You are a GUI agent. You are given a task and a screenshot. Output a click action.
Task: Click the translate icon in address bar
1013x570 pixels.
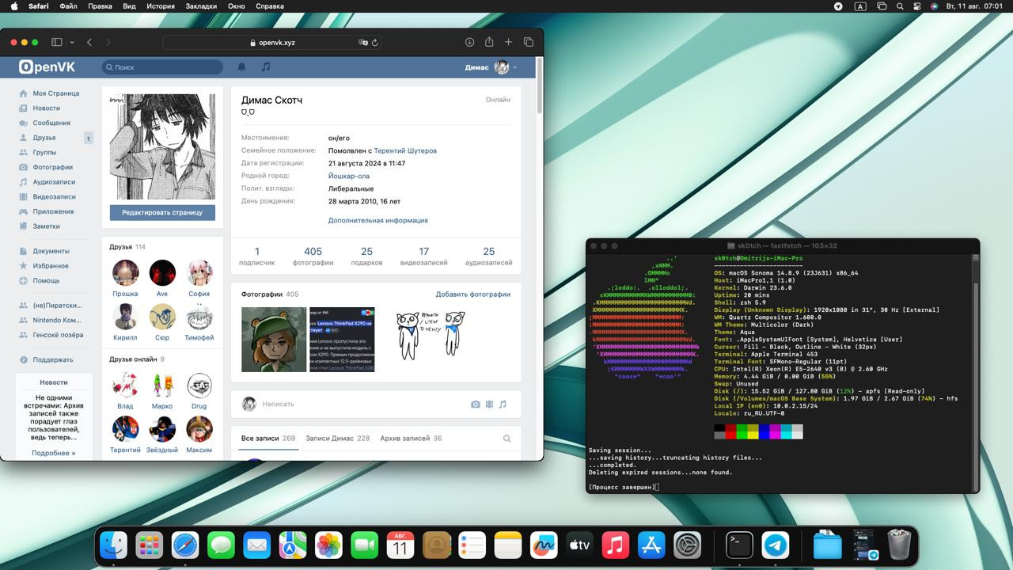tap(363, 42)
